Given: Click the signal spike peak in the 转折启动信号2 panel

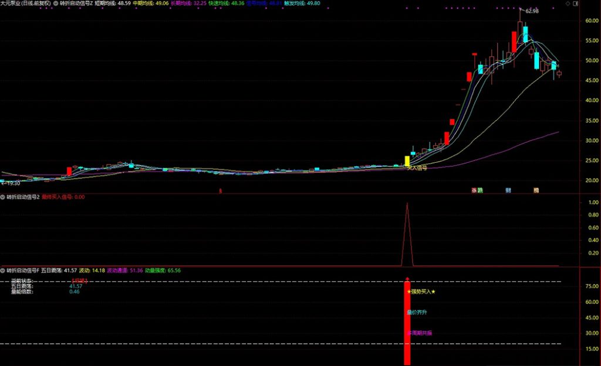Looking at the screenshot, I should coord(407,204).
